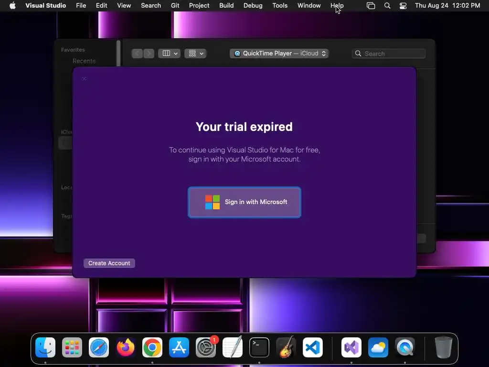The height and width of the screenshot is (367, 489).
Task: Open the Project menu
Action: click(x=199, y=6)
